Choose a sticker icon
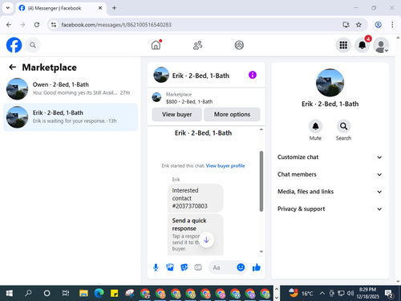401x301 pixels. [x=184, y=267]
